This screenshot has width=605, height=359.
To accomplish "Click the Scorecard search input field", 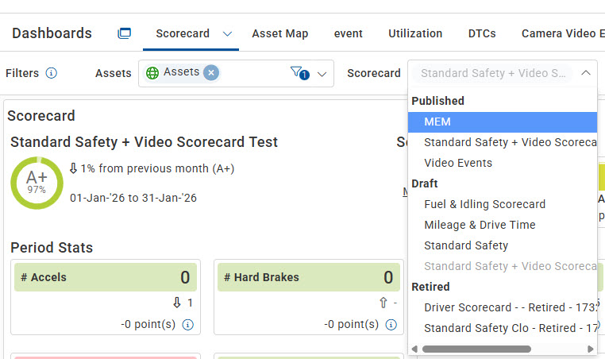I will 493,73.
